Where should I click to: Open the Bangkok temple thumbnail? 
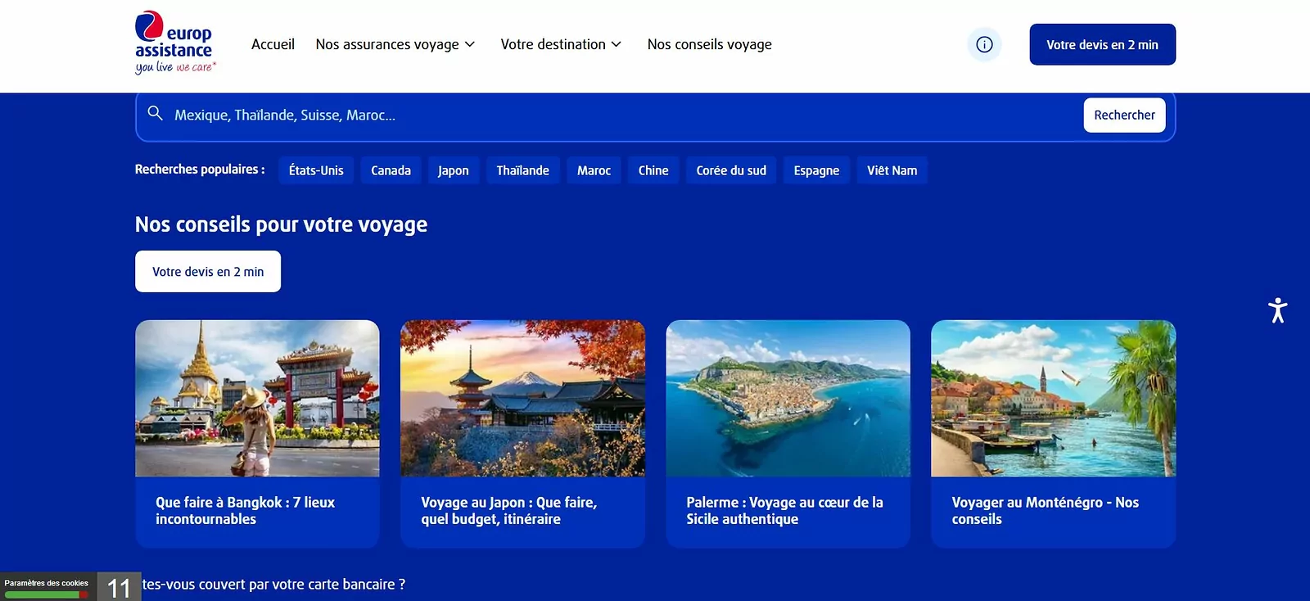point(257,398)
